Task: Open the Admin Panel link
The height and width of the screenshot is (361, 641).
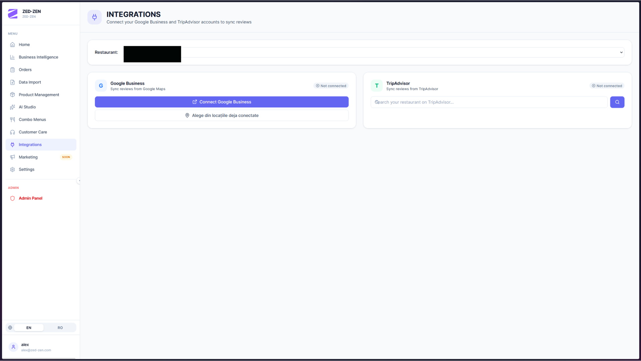Action: pyautogui.click(x=41, y=198)
